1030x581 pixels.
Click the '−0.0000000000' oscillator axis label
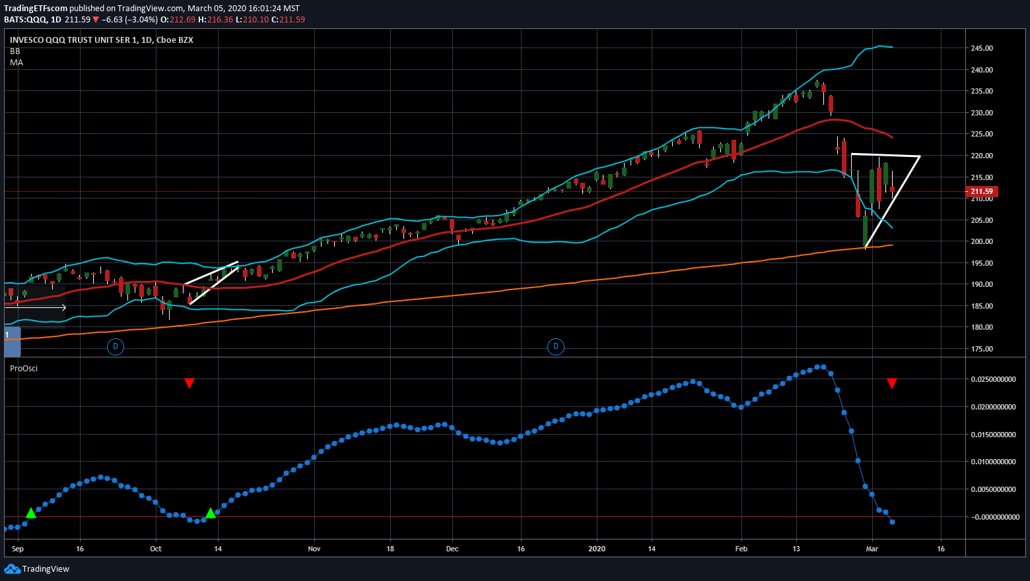pos(995,517)
